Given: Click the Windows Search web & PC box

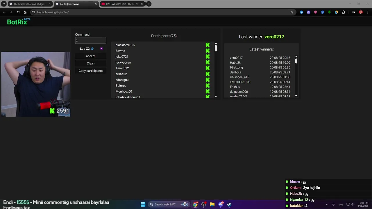Looking at the screenshot, I should coord(169,204).
